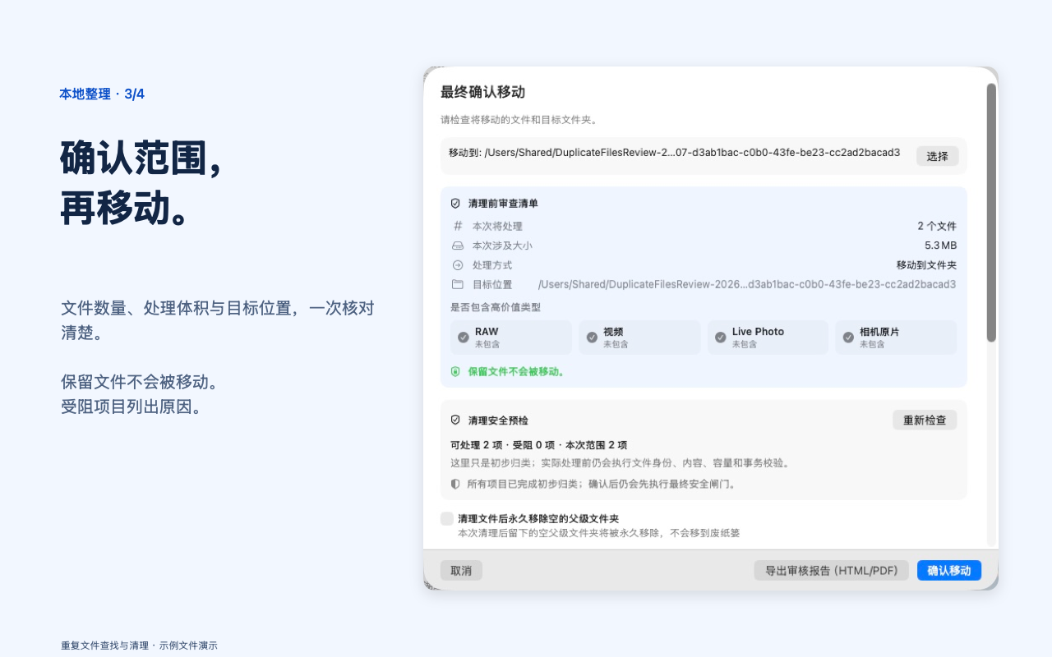Click the checkmark icon in the RAW card
Image resolution: width=1052 pixels, height=657 pixels.
pyautogui.click(x=464, y=338)
